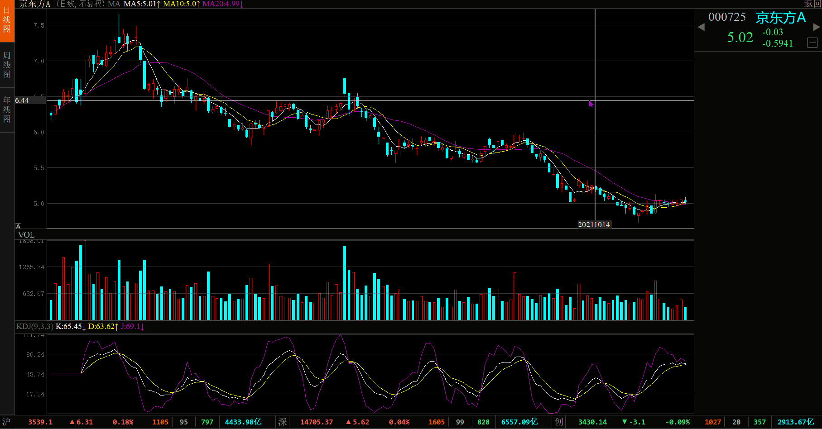Click Shenzhen turnover 6557.09亿
Image resolution: width=822 pixels, height=429 pixels.
point(519,422)
